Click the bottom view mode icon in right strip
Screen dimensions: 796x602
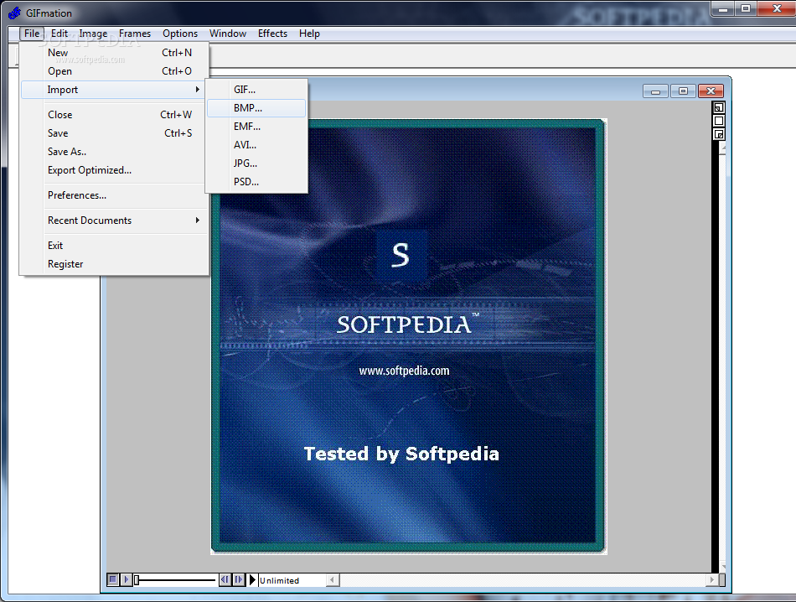click(719, 134)
